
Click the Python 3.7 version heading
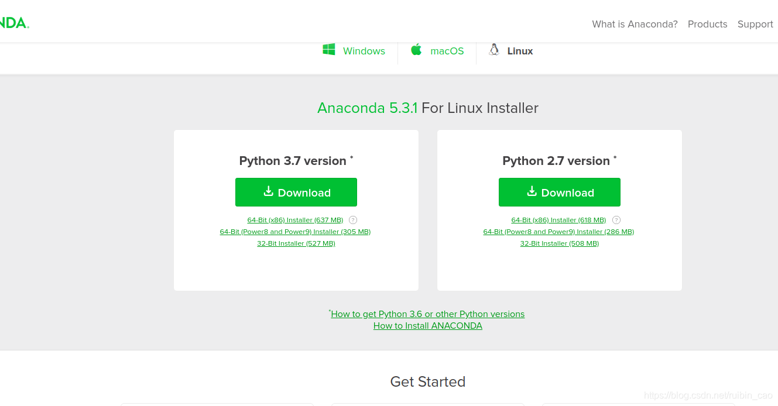coord(296,161)
